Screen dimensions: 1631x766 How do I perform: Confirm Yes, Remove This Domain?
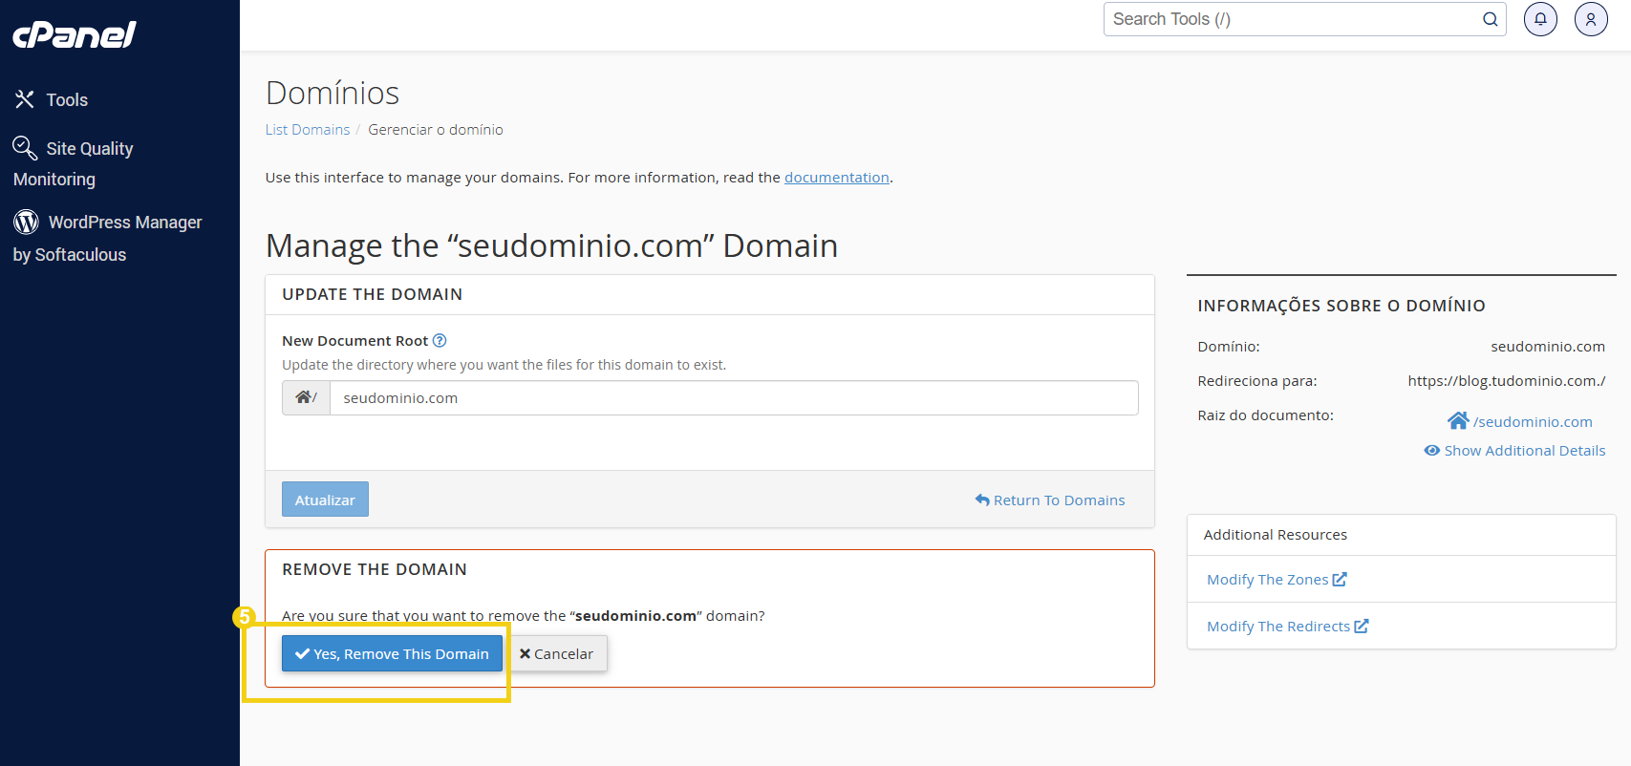(392, 653)
